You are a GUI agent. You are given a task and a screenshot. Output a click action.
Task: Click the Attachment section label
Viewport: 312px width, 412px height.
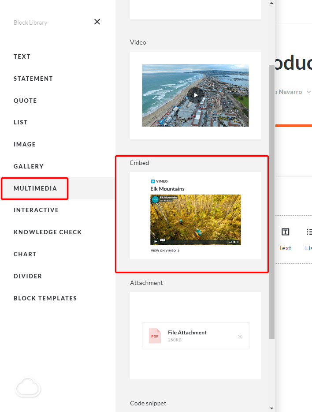pos(146,283)
